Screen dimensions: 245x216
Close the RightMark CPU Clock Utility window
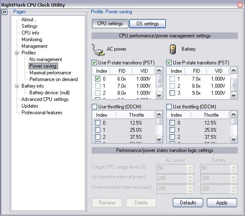pos(240,5)
